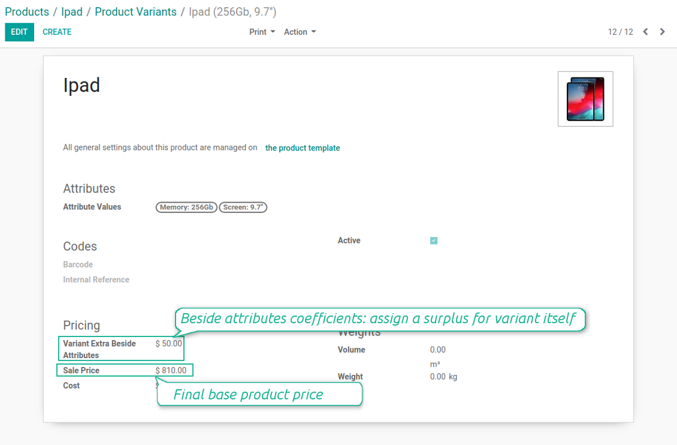This screenshot has height=445, width=677.
Task: Open the Ipad product image thumbnail
Action: point(585,99)
